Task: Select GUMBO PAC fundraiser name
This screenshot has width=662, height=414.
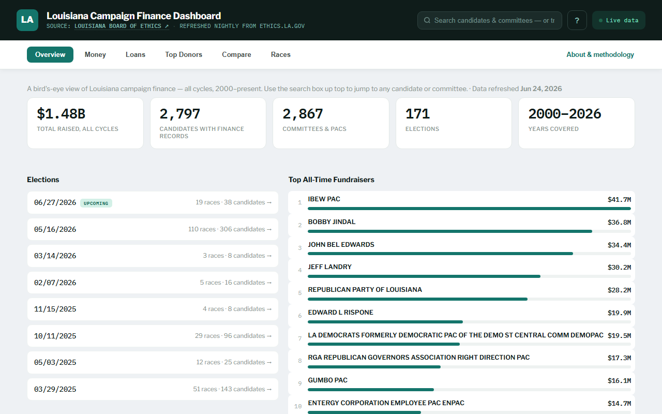Action: point(328,380)
